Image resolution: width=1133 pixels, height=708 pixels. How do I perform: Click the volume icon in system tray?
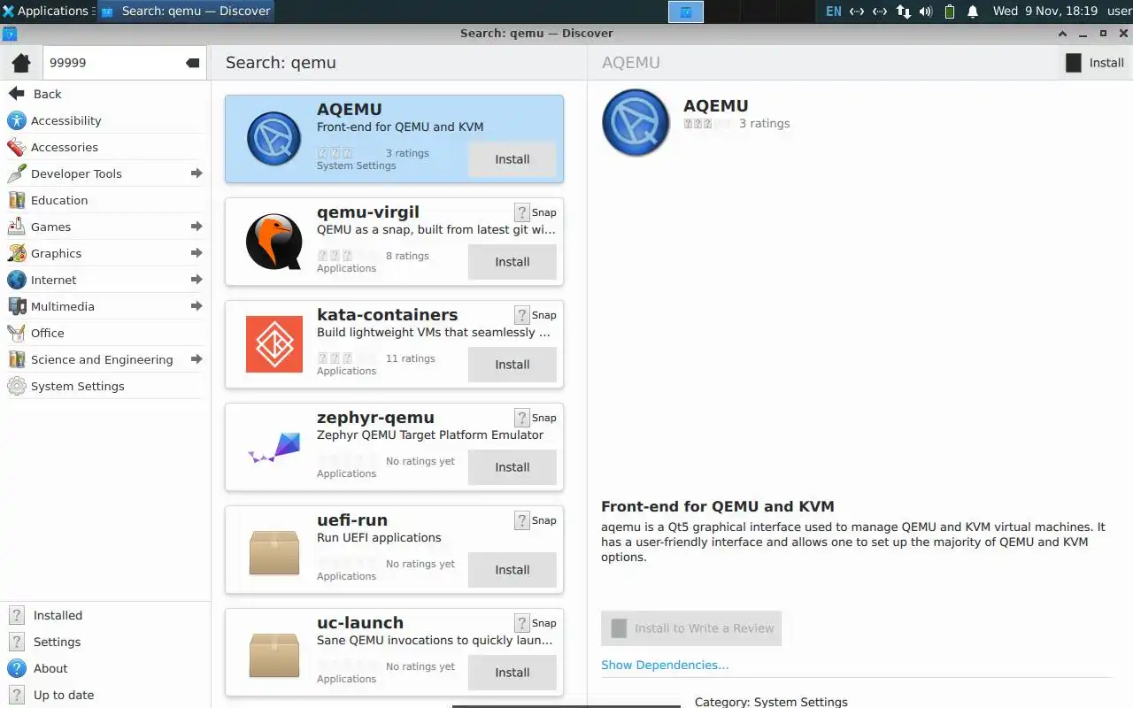pos(926,12)
